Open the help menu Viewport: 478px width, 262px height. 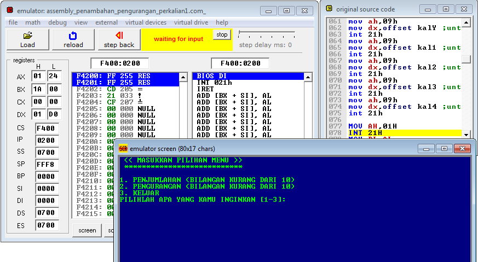click(222, 22)
